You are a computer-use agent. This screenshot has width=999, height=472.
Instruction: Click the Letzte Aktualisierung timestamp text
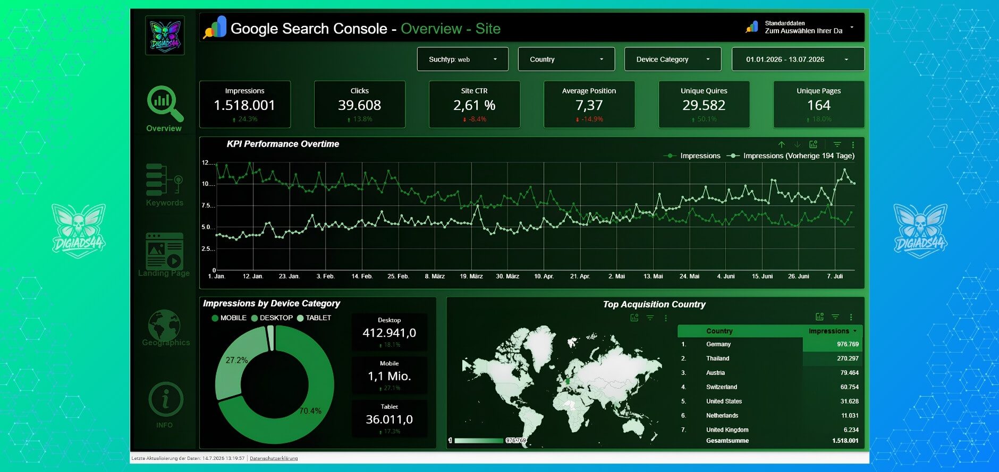point(188,458)
